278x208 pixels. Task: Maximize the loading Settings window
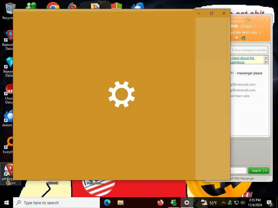pos(211,13)
